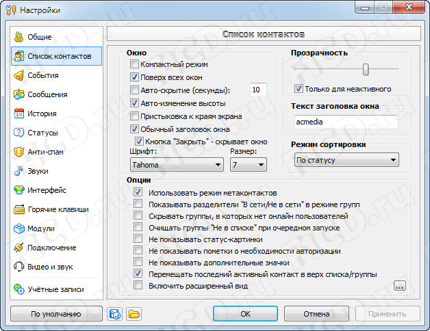Click the auto-hide seconds field showing 10
Viewport: 430px width, 331px height.
(x=258, y=90)
